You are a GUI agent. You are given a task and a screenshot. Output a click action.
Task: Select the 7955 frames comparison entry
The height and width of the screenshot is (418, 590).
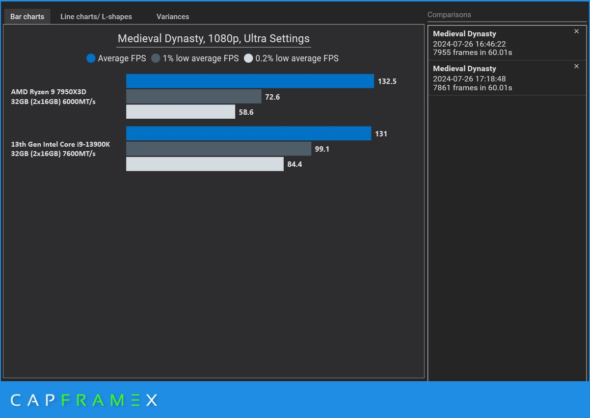tap(507, 43)
